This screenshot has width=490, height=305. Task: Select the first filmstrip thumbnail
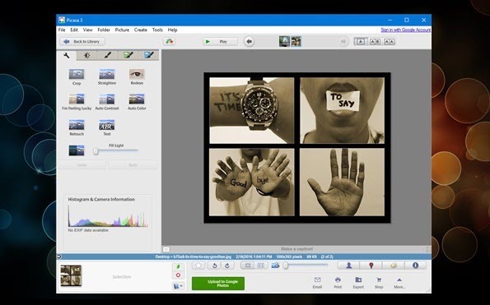[284, 41]
